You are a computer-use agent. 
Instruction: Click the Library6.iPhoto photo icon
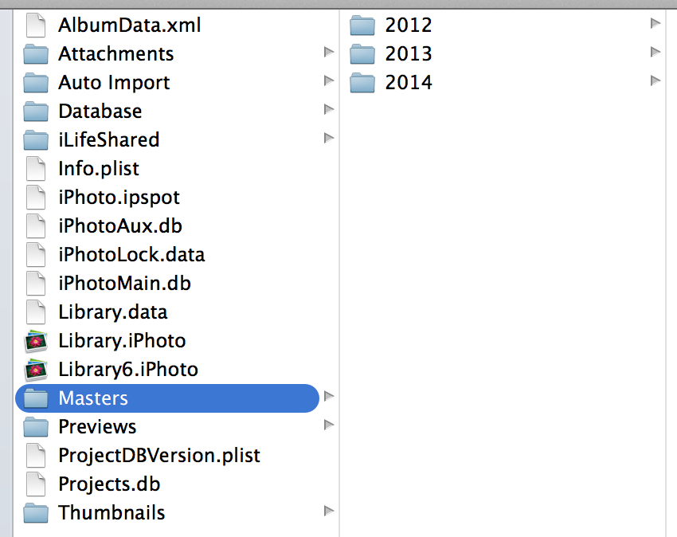[36, 370]
